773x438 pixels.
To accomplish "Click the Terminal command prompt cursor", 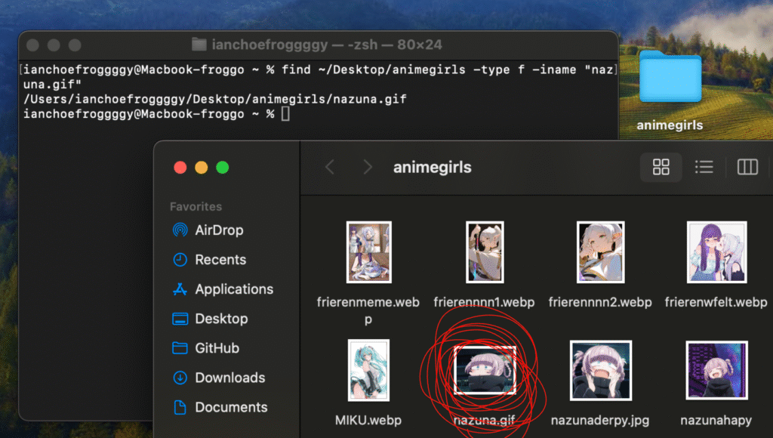I will pos(285,114).
